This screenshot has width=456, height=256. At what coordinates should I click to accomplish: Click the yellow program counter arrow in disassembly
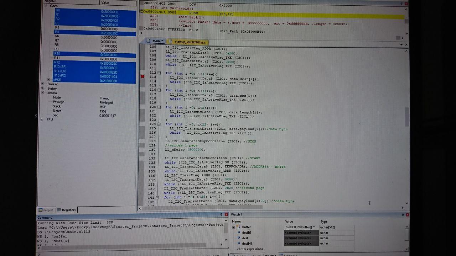pyautogui.click(x=141, y=12)
